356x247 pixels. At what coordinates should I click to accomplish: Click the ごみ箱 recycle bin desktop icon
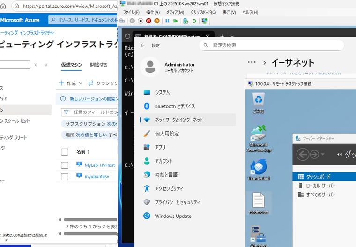[x=259, y=103]
